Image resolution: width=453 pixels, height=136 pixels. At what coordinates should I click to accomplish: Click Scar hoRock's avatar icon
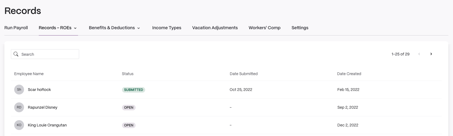point(19,90)
